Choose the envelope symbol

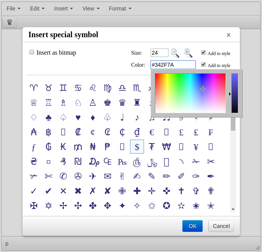(108, 176)
